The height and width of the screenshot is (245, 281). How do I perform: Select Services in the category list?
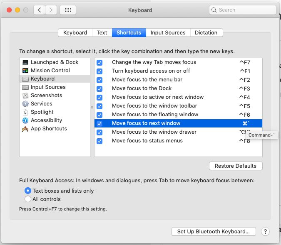click(x=55, y=104)
